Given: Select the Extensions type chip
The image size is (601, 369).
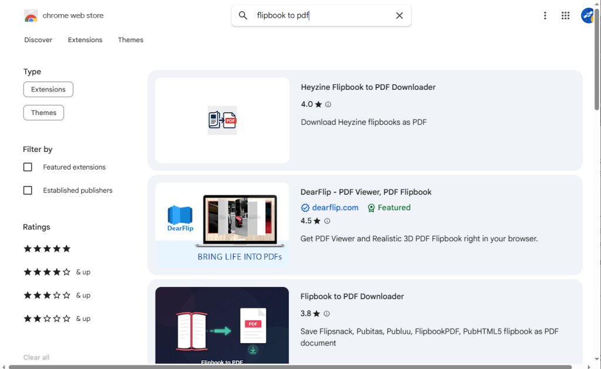Looking at the screenshot, I should [x=48, y=89].
